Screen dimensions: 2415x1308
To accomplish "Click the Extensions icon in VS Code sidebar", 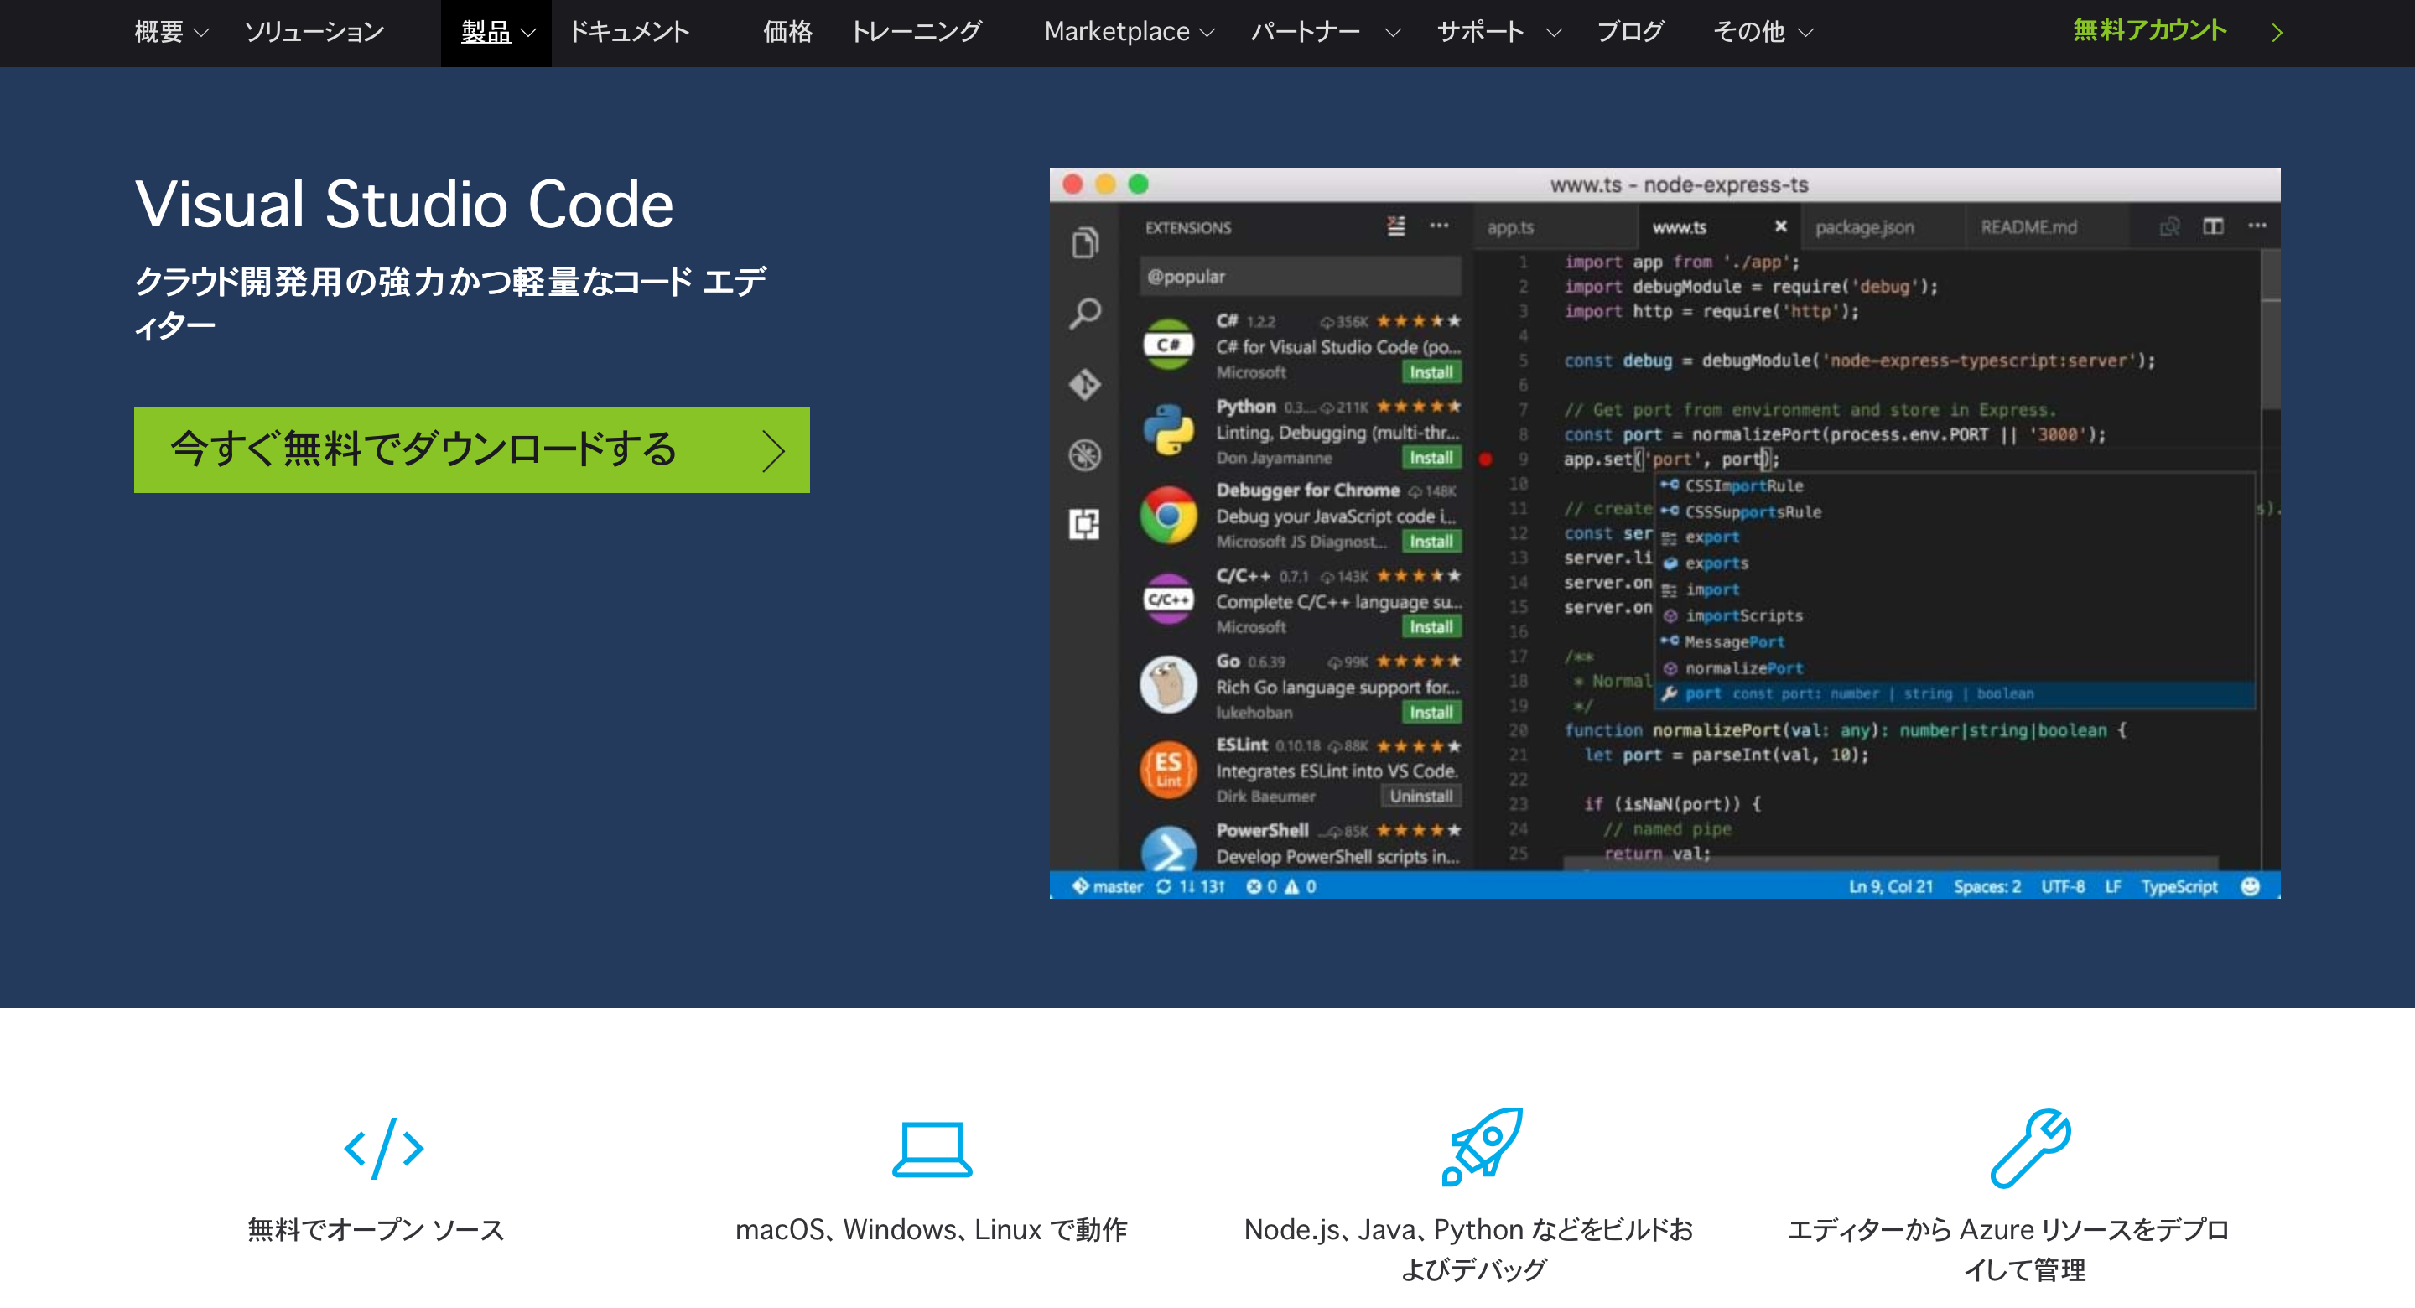I will [1085, 524].
